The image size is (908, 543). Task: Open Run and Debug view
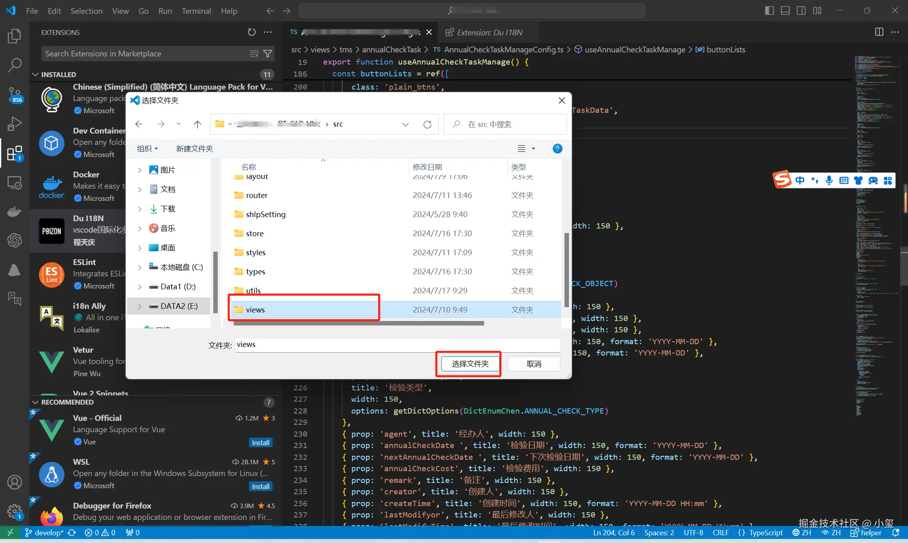[x=15, y=124]
